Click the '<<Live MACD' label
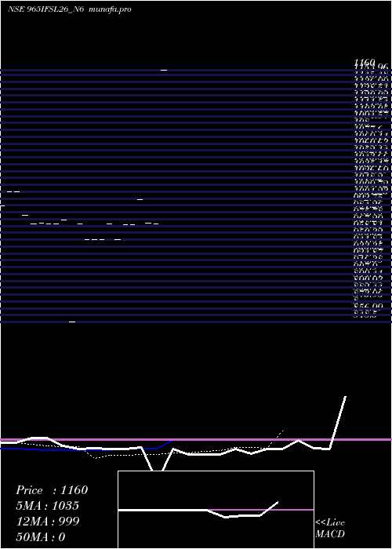This screenshot has width=392, height=549. tap(330, 528)
